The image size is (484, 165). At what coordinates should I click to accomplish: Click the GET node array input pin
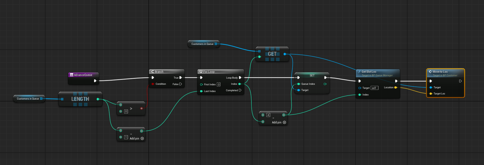coord(259,51)
